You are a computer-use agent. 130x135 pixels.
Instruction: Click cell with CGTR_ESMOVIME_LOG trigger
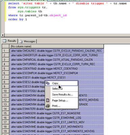[57, 118]
